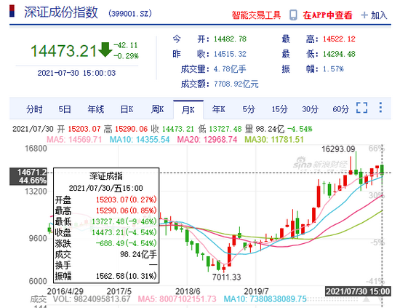Click the percent change -0.29%

tap(126, 56)
